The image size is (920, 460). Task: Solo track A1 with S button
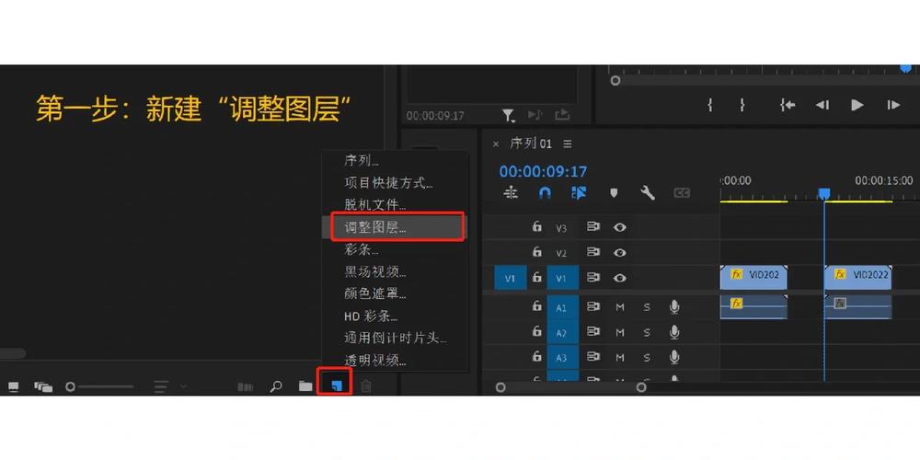647,307
